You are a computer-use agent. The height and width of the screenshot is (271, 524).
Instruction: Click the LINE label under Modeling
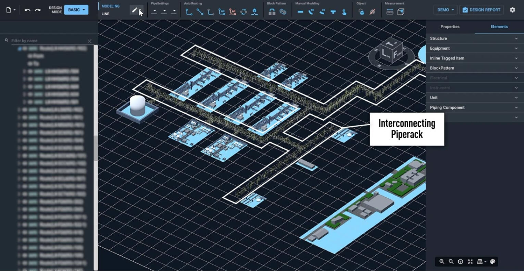tap(105, 14)
